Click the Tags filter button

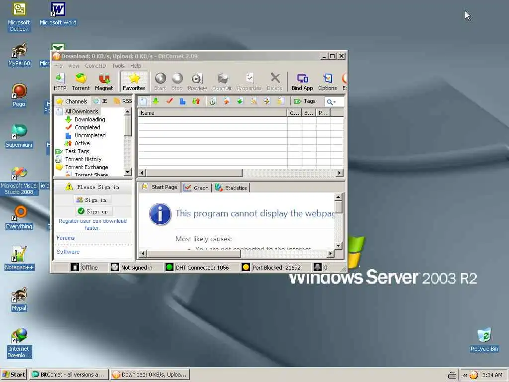pyautogui.click(x=305, y=101)
